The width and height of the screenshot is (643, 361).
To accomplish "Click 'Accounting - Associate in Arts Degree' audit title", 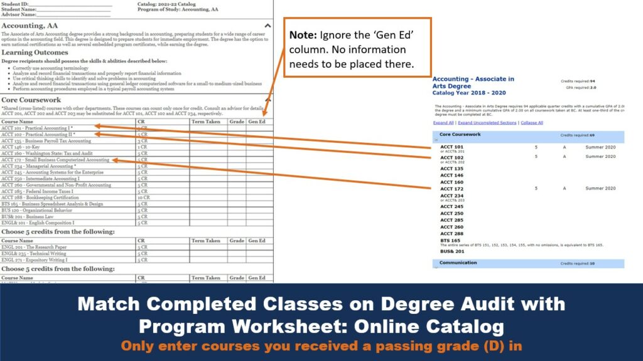I will [473, 82].
